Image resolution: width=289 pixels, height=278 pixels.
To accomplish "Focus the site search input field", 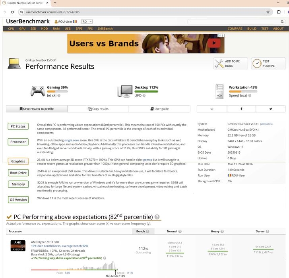I will 234,21.
